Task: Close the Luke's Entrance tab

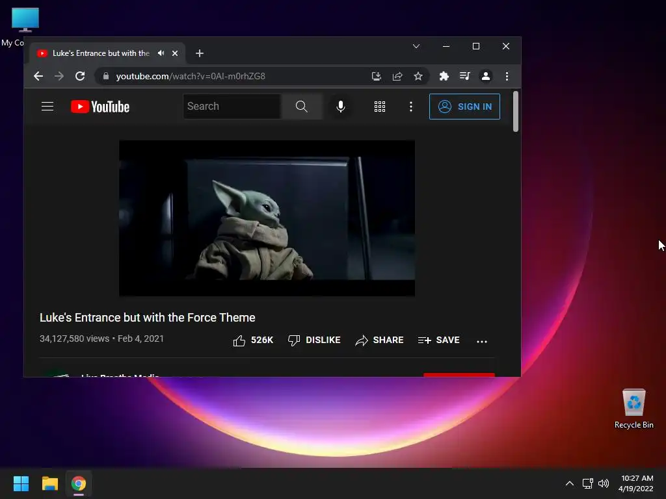Action: (174, 53)
